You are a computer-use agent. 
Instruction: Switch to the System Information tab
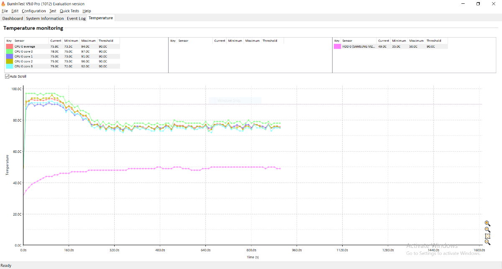(45, 18)
